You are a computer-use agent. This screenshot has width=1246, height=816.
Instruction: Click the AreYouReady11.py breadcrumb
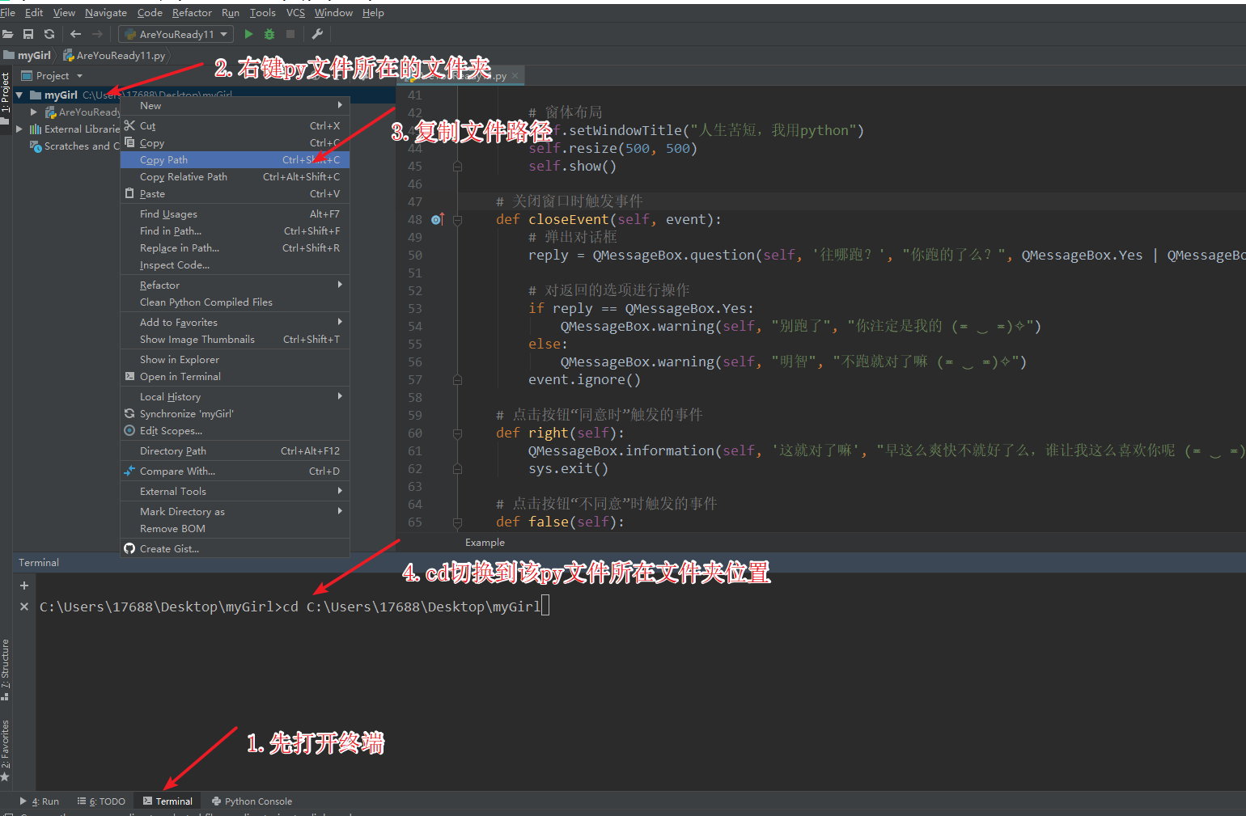click(x=114, y=55)
